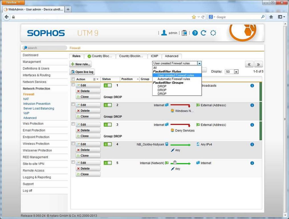Open the clipboard object list icon
289x219 pixels.
pos(184,33)
